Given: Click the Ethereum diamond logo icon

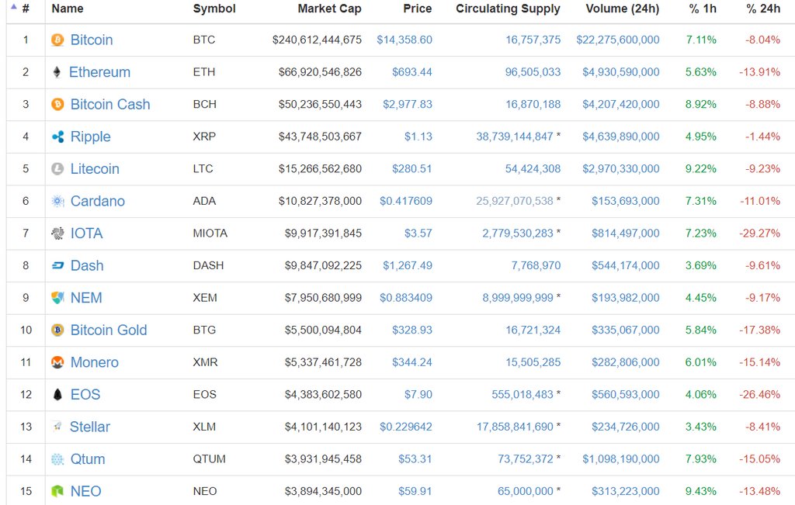Looking at the screenshot, I should (57, 72).
